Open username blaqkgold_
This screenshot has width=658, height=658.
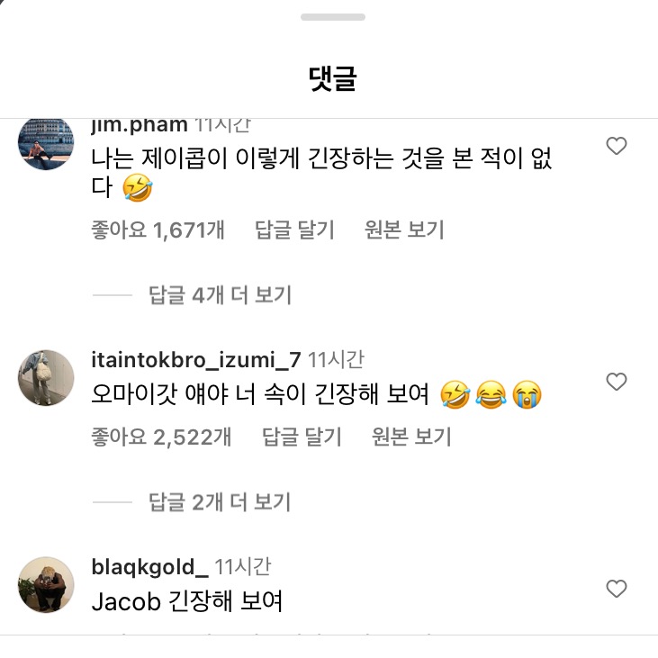pyautogui.click(x=150, y=567)
